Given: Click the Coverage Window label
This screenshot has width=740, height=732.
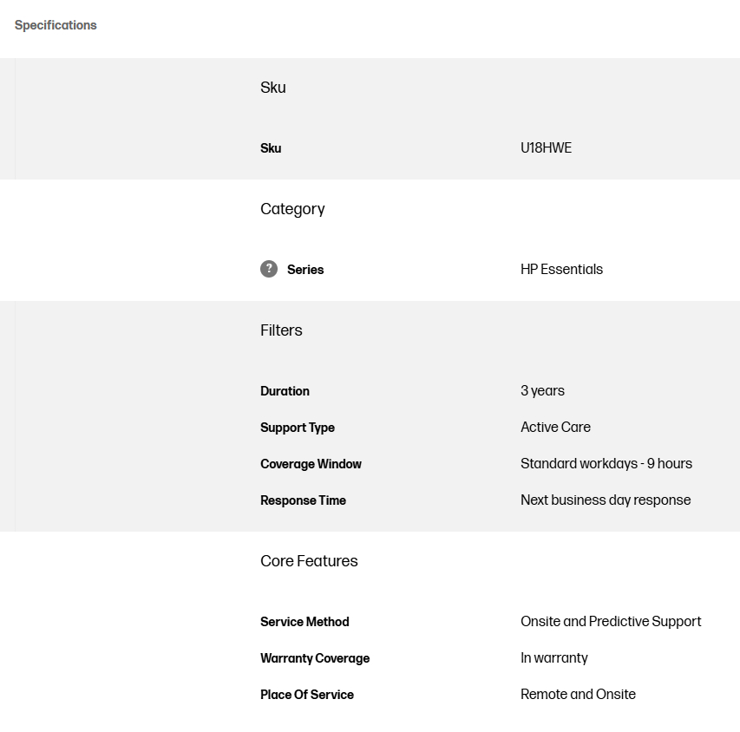Looking at the screenshot, I should pos(311,464).
